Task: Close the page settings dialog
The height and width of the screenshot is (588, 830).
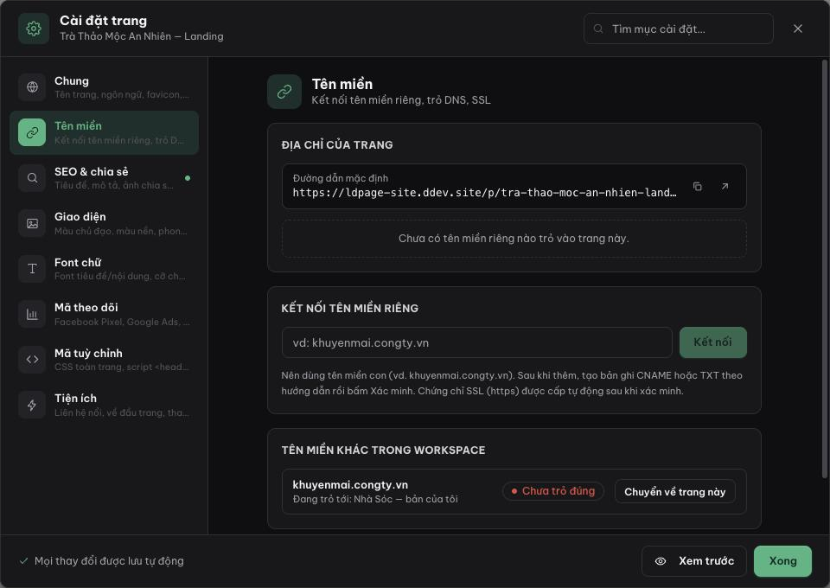Action: pyautogui.click(x=798, y=29)
